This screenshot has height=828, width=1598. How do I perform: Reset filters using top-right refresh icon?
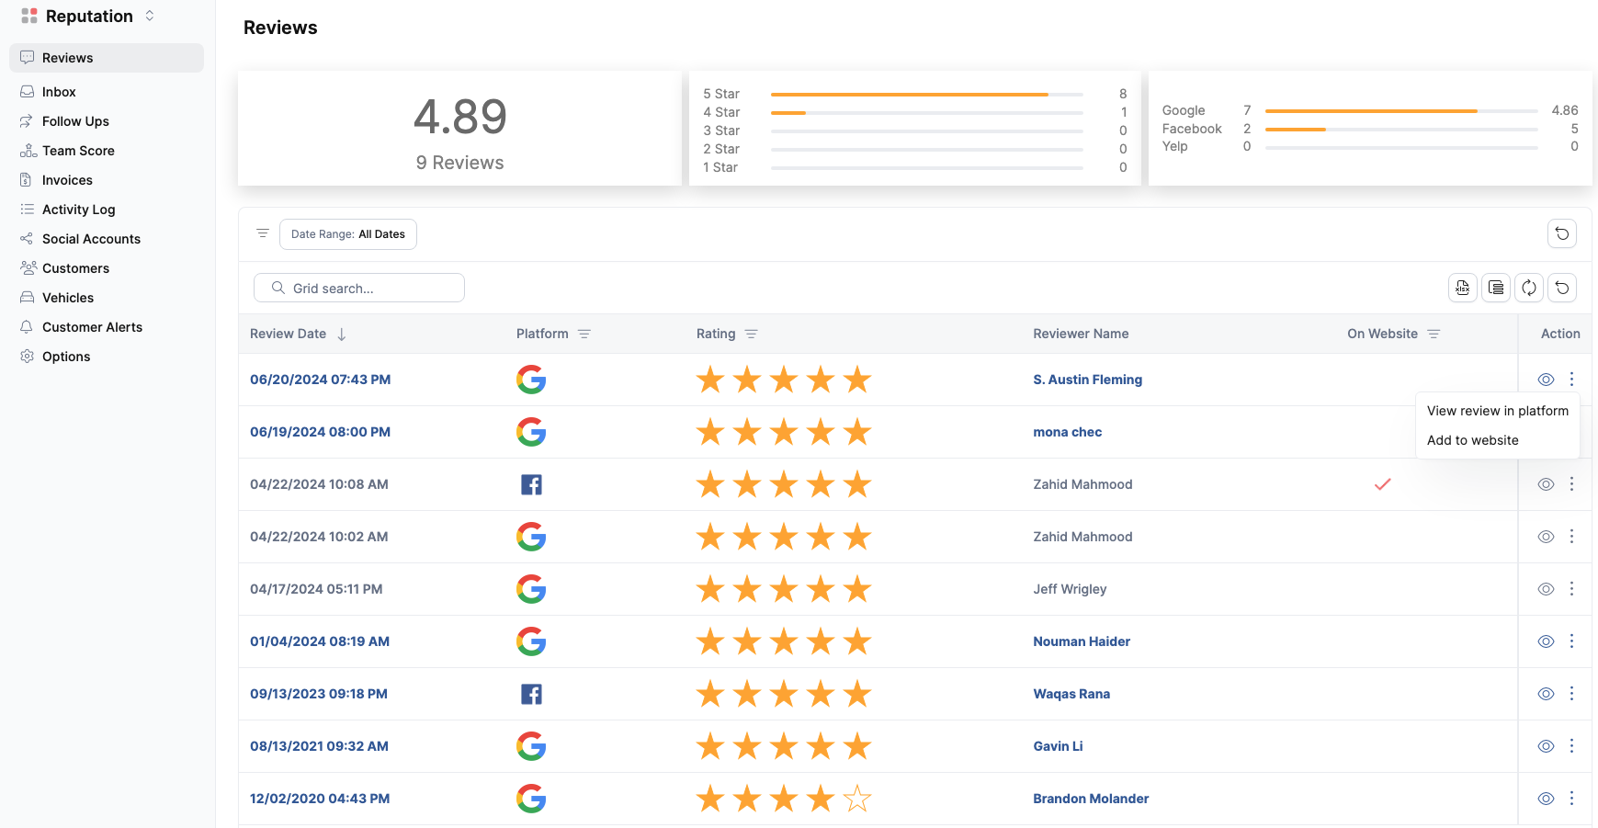[x=1562, y=233]
